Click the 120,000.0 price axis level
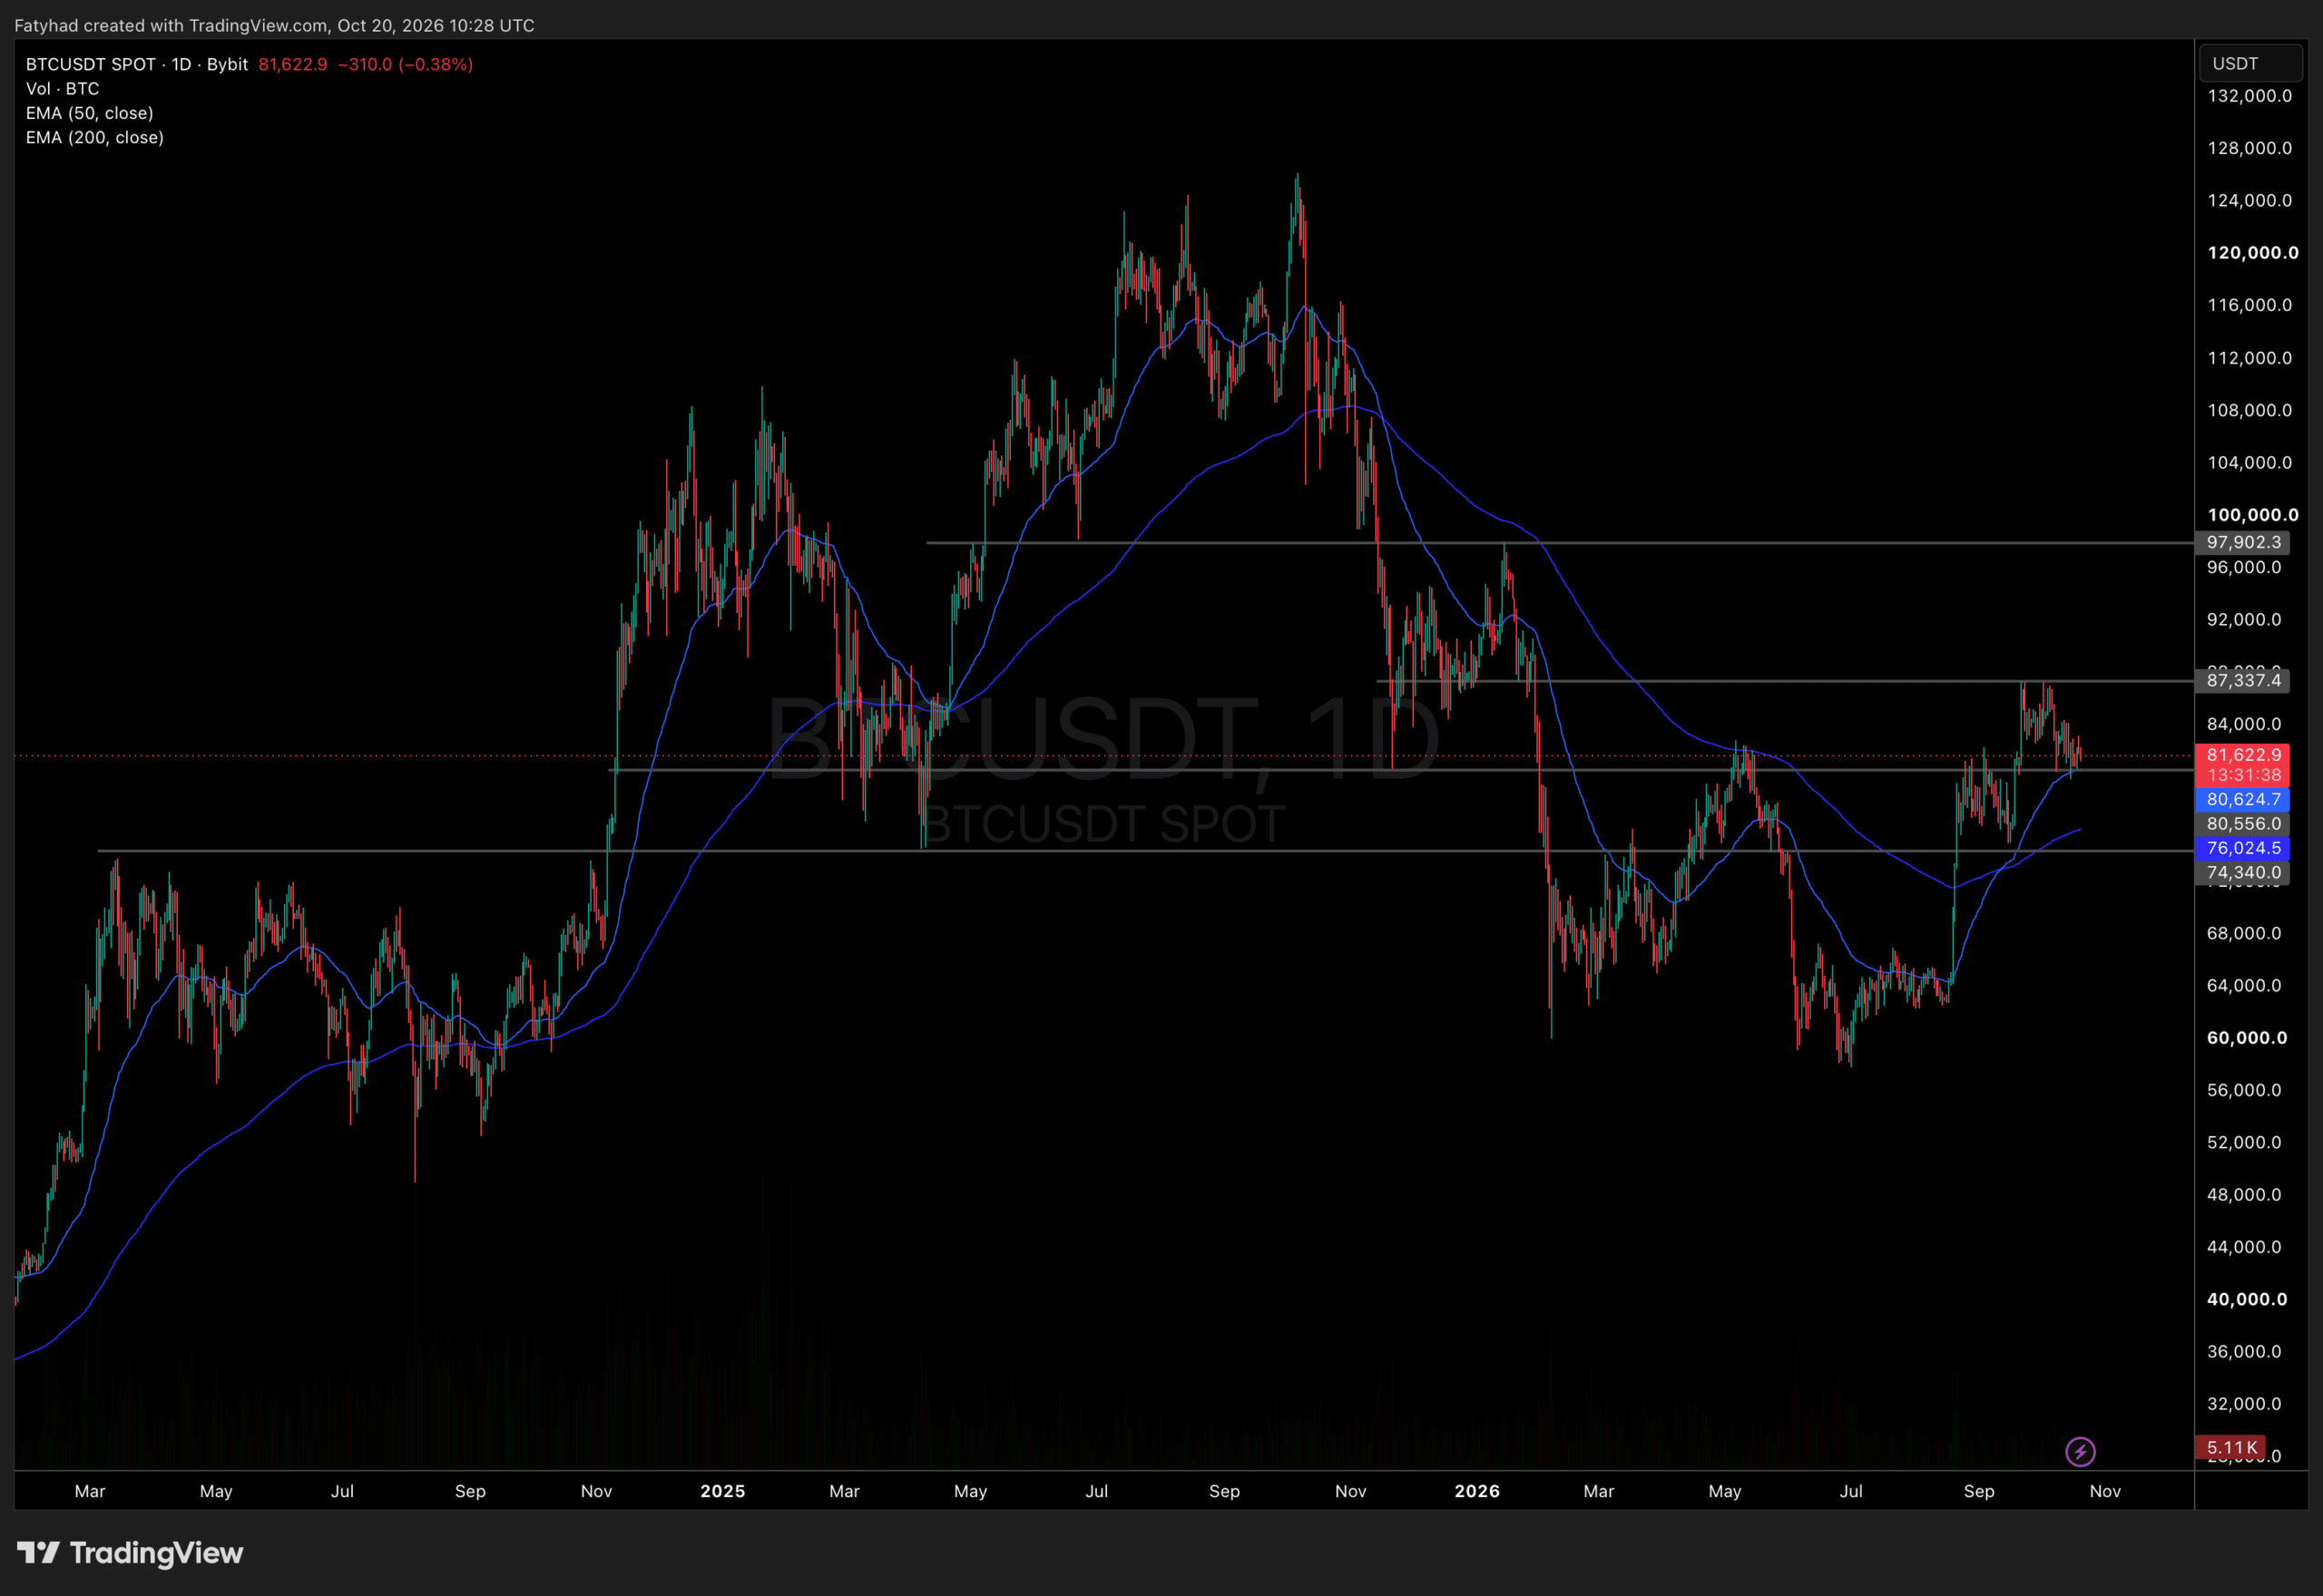Screen dimensions: 2323x1596 (x=2252, y=253)
